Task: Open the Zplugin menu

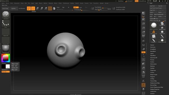Action: click(102, 3)
